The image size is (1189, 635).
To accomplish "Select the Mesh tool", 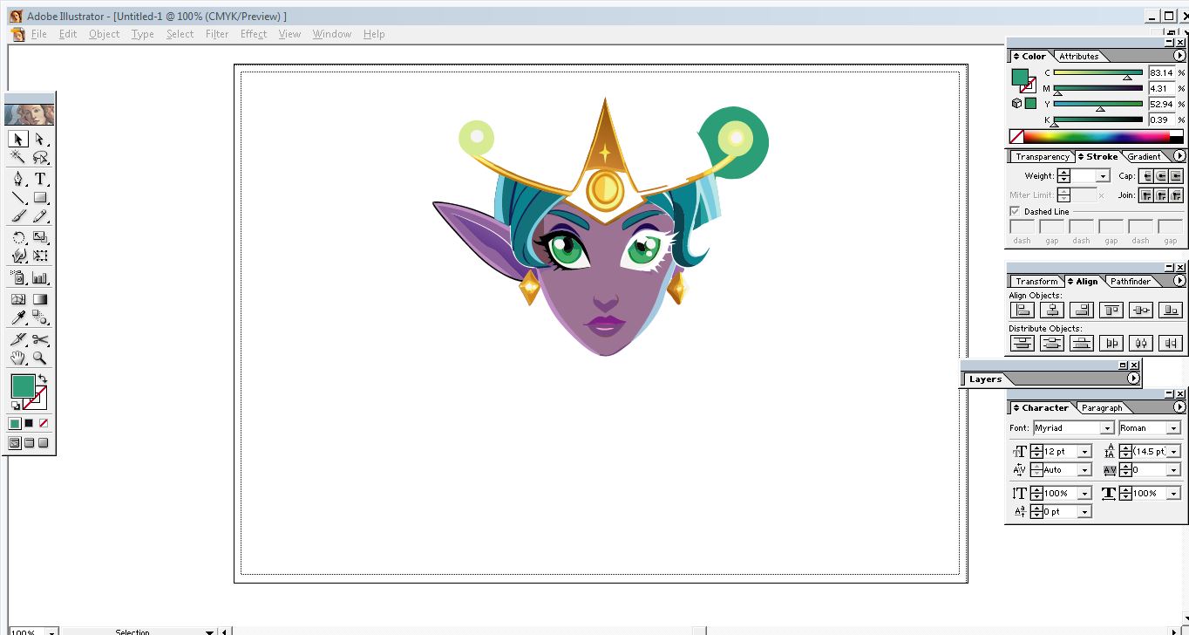I will 17,299.
